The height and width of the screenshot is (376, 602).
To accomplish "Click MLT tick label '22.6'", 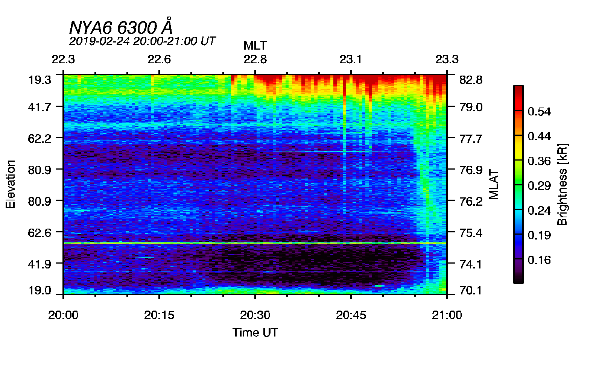I will [159, 59].
